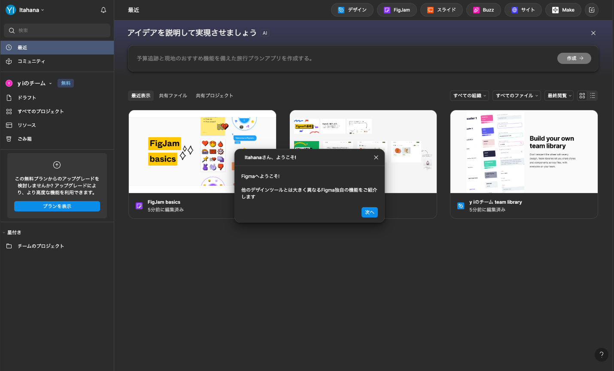Click the AI idea prompt input field

pyautogui.click(x=301, y=58)
